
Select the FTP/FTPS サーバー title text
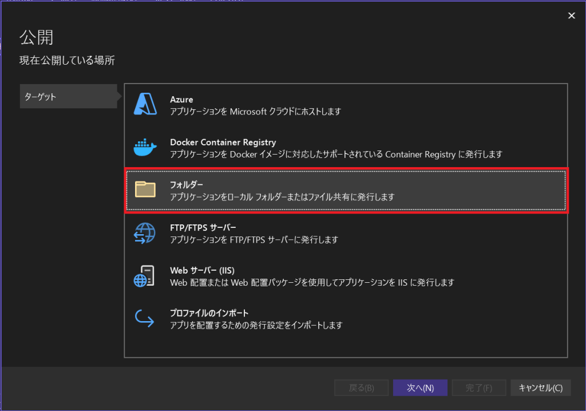pos(203,227)
